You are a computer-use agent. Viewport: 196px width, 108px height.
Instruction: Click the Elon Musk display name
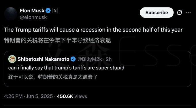pos(32,11)
